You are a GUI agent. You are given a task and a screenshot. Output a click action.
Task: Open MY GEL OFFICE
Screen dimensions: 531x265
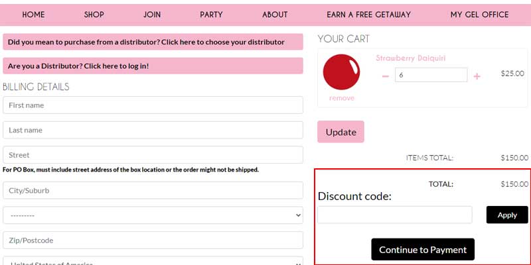tap(479, 15)
